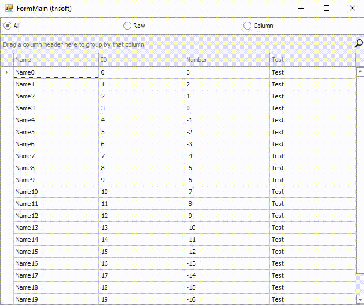The height and width of the screenshot is (305, 364).
Task: Click Test cell in the Name19 row
Action: click(312, 299)
